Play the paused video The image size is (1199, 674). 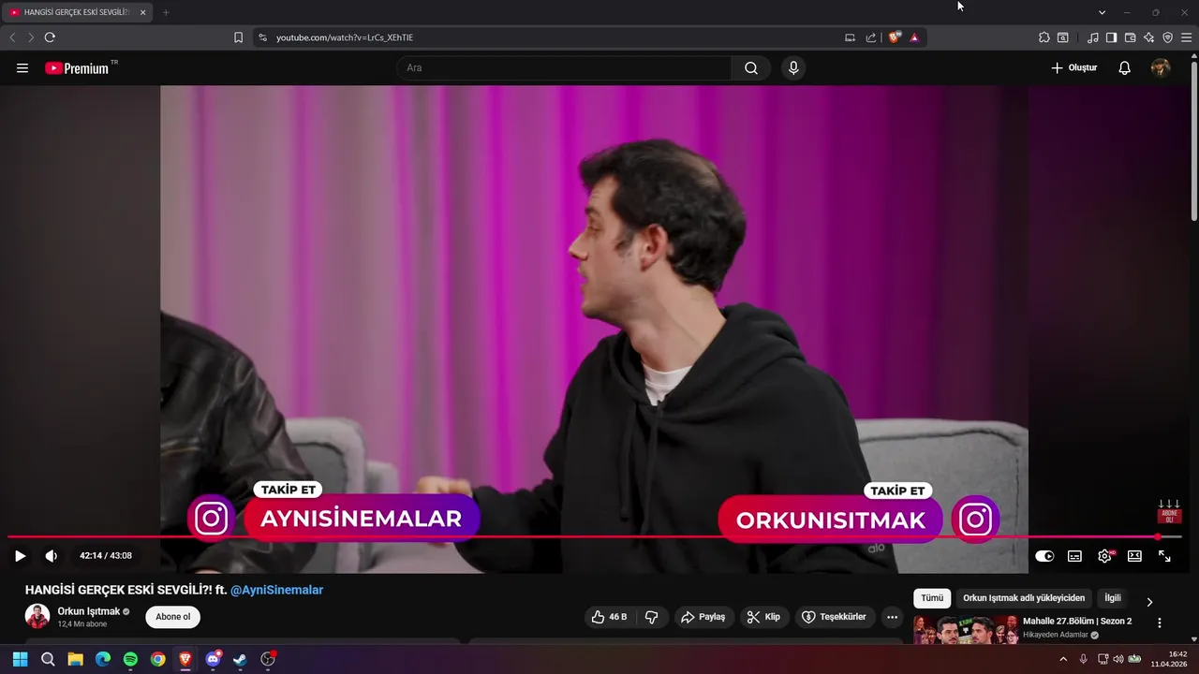point(20,556)
